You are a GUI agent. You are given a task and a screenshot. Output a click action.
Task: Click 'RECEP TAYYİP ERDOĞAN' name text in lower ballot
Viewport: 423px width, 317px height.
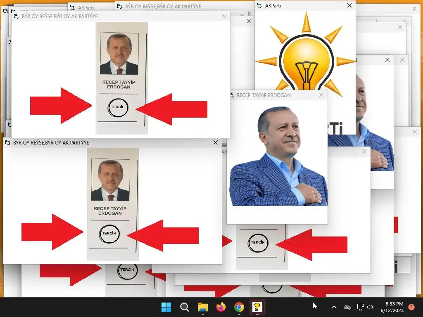click(110, 211)
